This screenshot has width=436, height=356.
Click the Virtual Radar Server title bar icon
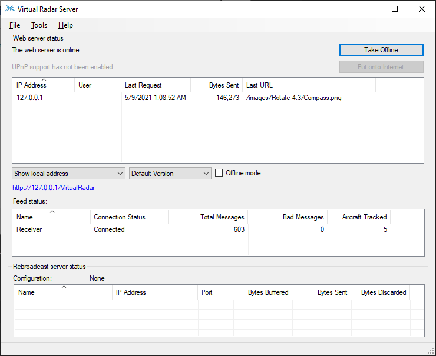pyautogui.click(x=10, y=9)
